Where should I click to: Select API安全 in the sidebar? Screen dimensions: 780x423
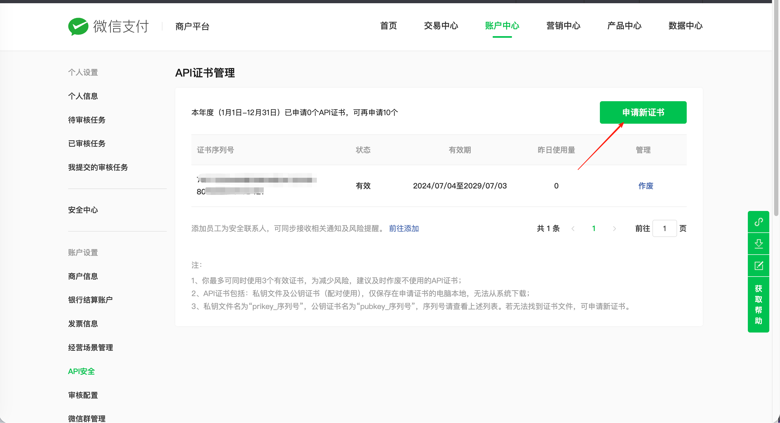coord(81,372)
